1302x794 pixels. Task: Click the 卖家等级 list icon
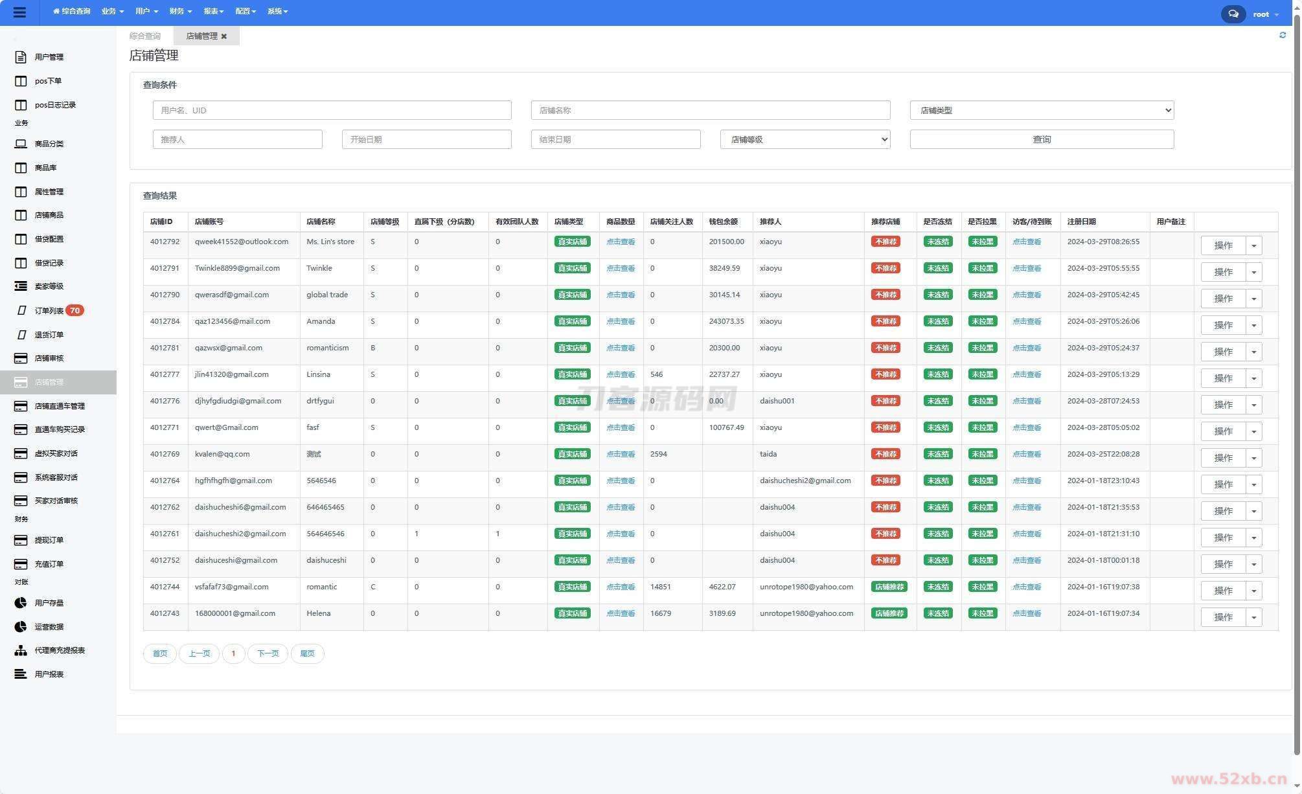tap(21, 286)
